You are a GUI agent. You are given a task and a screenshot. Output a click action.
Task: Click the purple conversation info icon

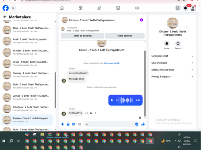point(142,20)
